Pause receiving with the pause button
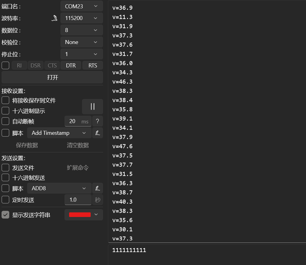The width and height of the screenshot is (306, 265). pyautogui.click(x=93, y=106)
